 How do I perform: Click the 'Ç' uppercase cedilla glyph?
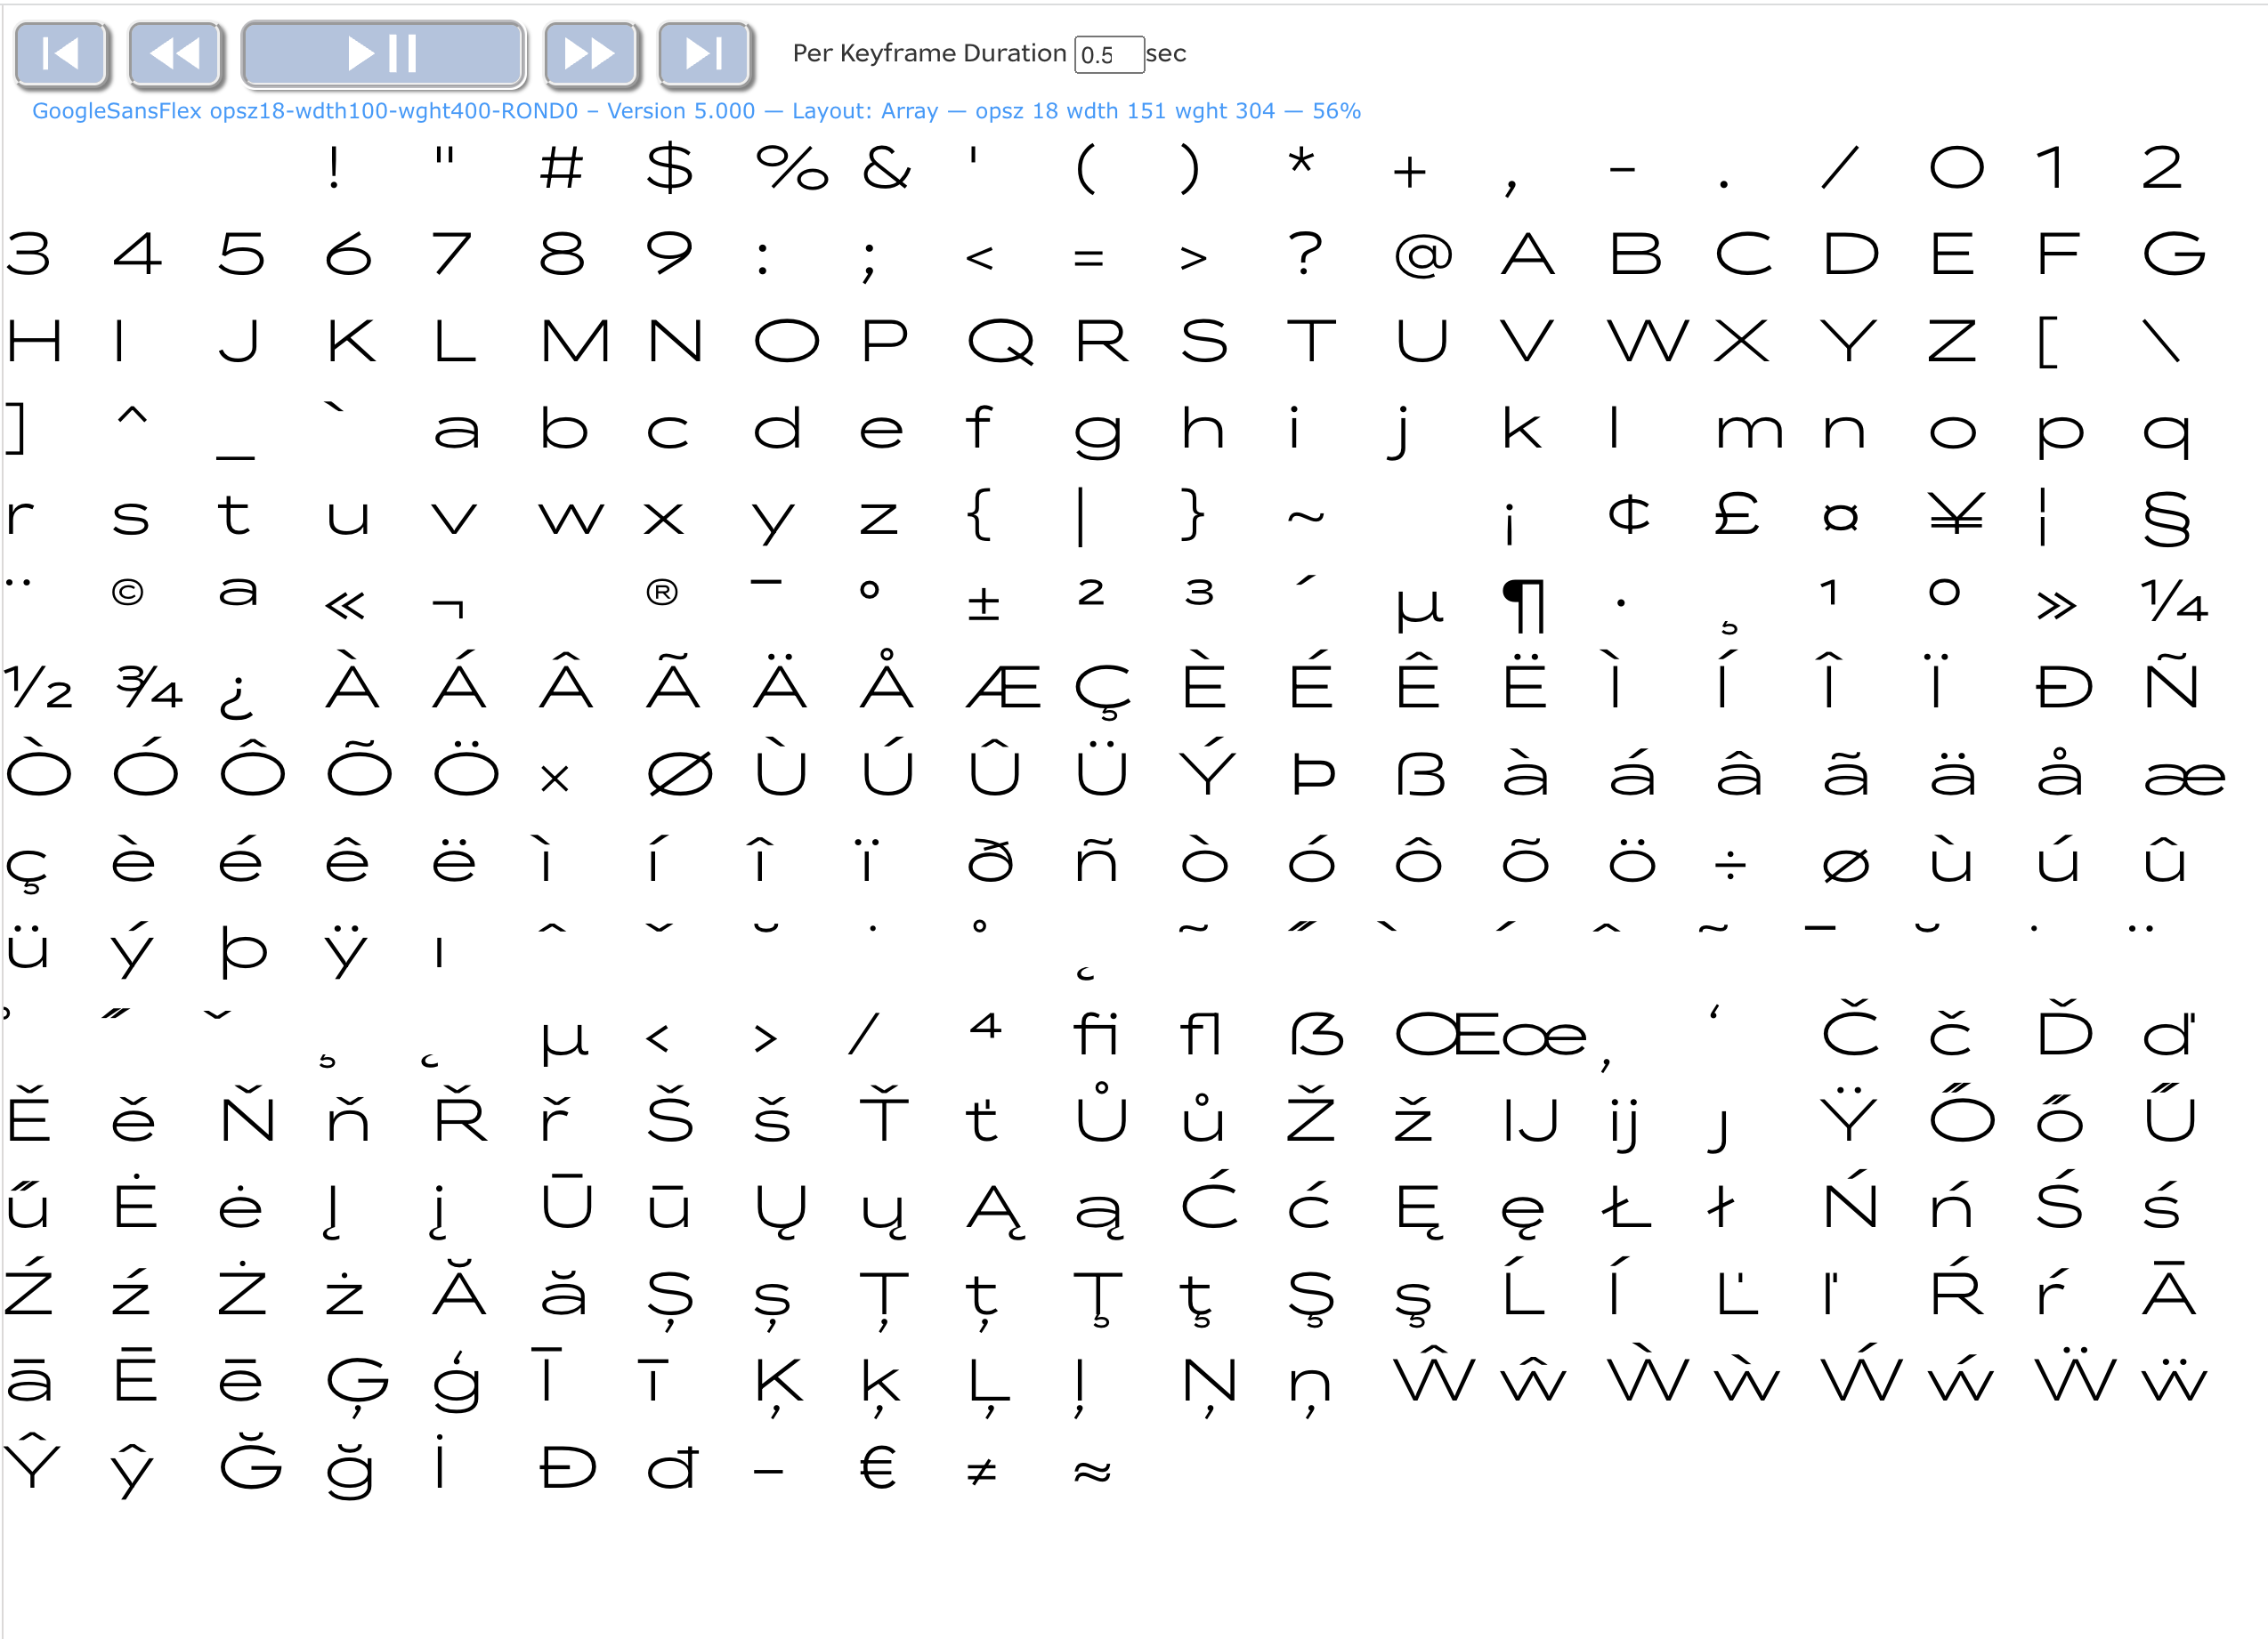pyautogui.click(x=1102, y=691)
